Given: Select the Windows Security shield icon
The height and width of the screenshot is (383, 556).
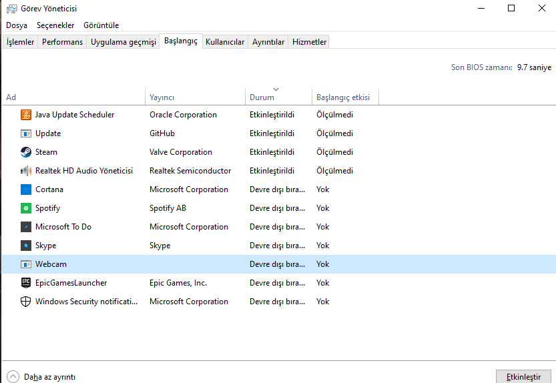Looking at the screenshot, I should (26, 302).
